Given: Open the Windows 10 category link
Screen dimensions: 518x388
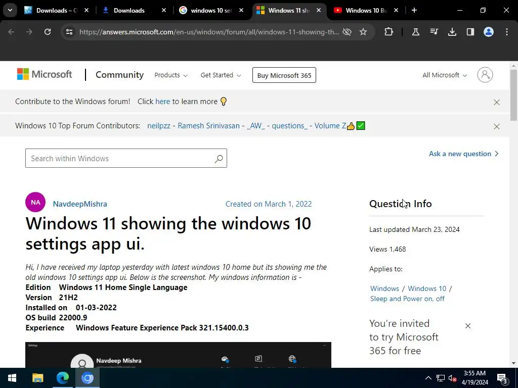Looking at the screenshot, I should [x=427, y=288].
